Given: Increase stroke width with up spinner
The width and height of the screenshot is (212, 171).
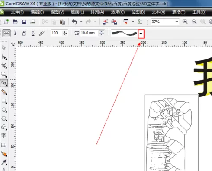Looking at the screenshot, I should click(101, 31).
